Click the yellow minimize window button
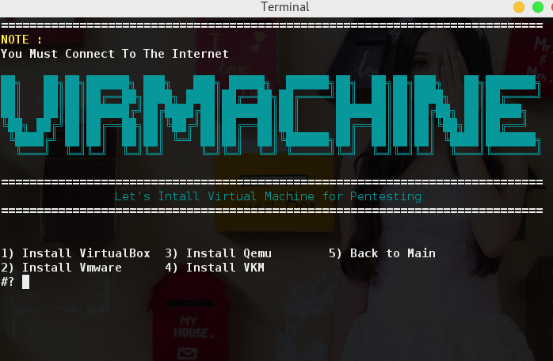 tap(519, 7)
